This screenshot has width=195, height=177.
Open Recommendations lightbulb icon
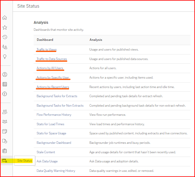[5, 57]
